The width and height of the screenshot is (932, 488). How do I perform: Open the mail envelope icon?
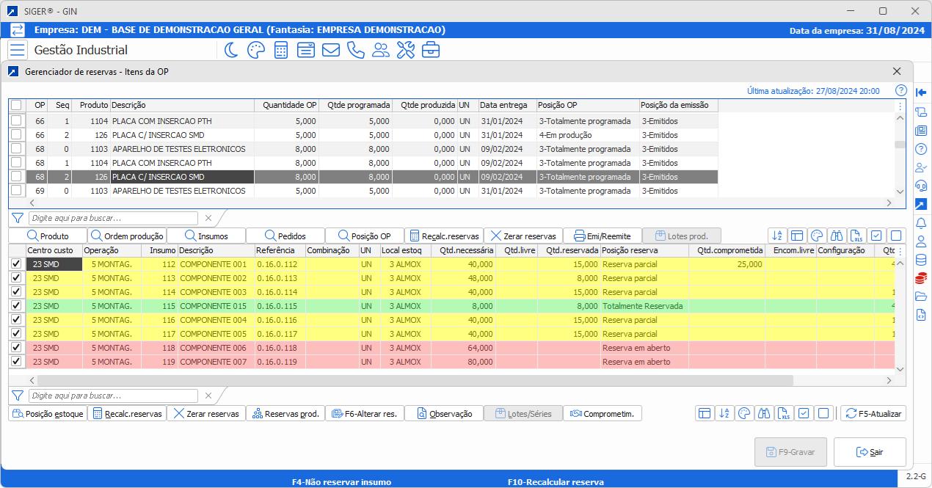tap(330, 50)
